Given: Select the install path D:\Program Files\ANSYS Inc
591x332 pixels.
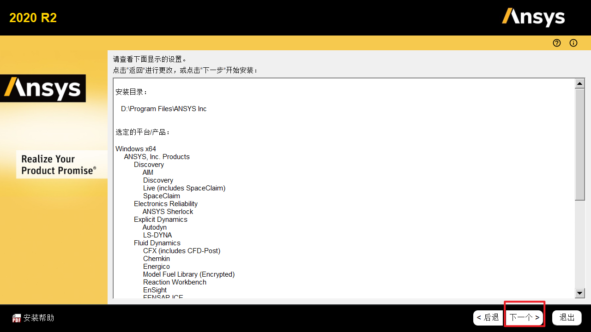Looking at the screenshot, I should click(x=164, y=109).
